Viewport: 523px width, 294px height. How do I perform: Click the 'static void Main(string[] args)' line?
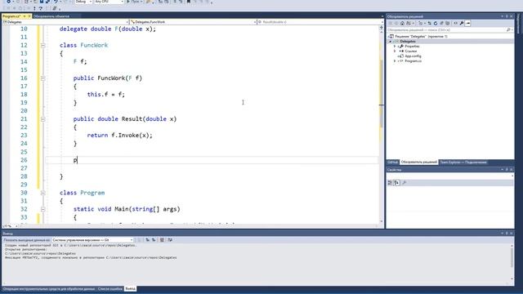coord(127,209)
